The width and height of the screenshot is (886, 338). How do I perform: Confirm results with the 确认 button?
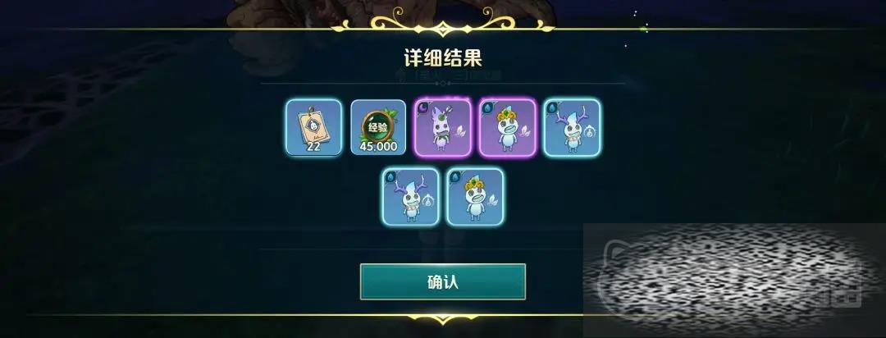pyautogui.click(x=443, y=281)
